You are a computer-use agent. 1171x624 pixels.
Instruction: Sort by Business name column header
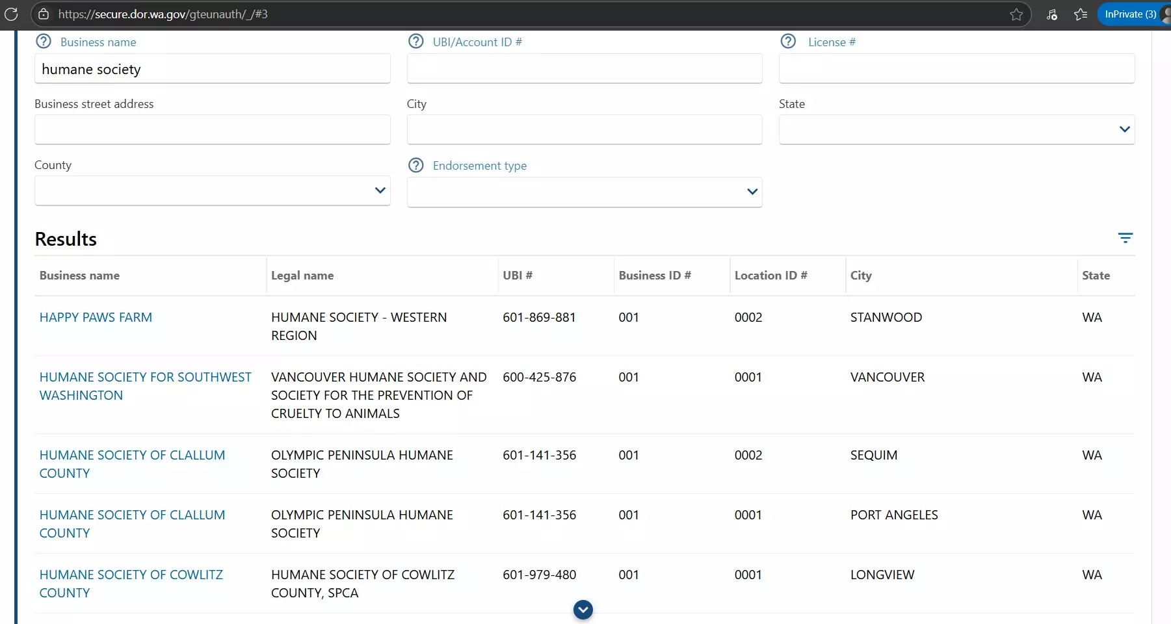point(79,276)
